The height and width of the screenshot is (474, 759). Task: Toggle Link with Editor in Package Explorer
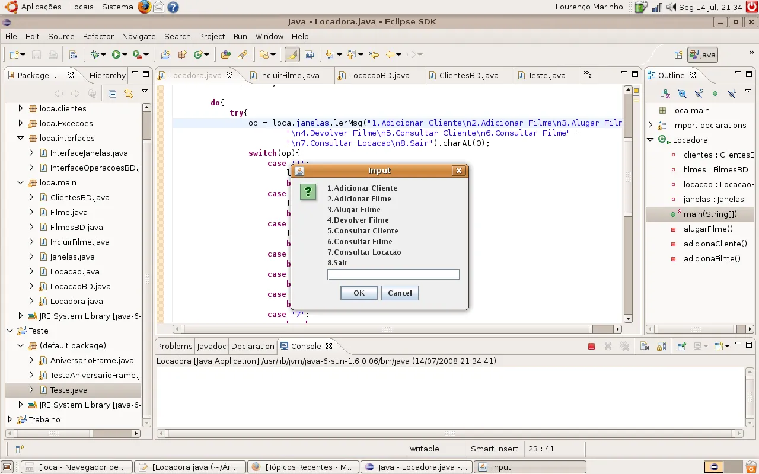point(129,94)
